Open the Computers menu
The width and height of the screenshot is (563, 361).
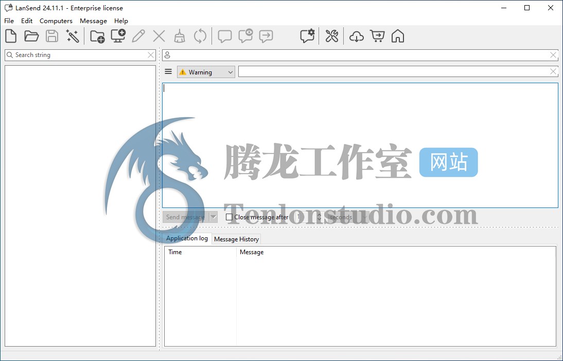coord(56,21)
